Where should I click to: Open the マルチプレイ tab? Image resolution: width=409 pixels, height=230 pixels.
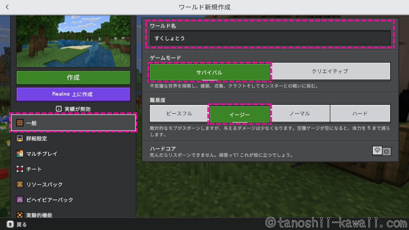[73, 153]
